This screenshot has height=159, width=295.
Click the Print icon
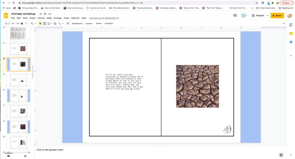pyautogui.click(x=22, y=24)
